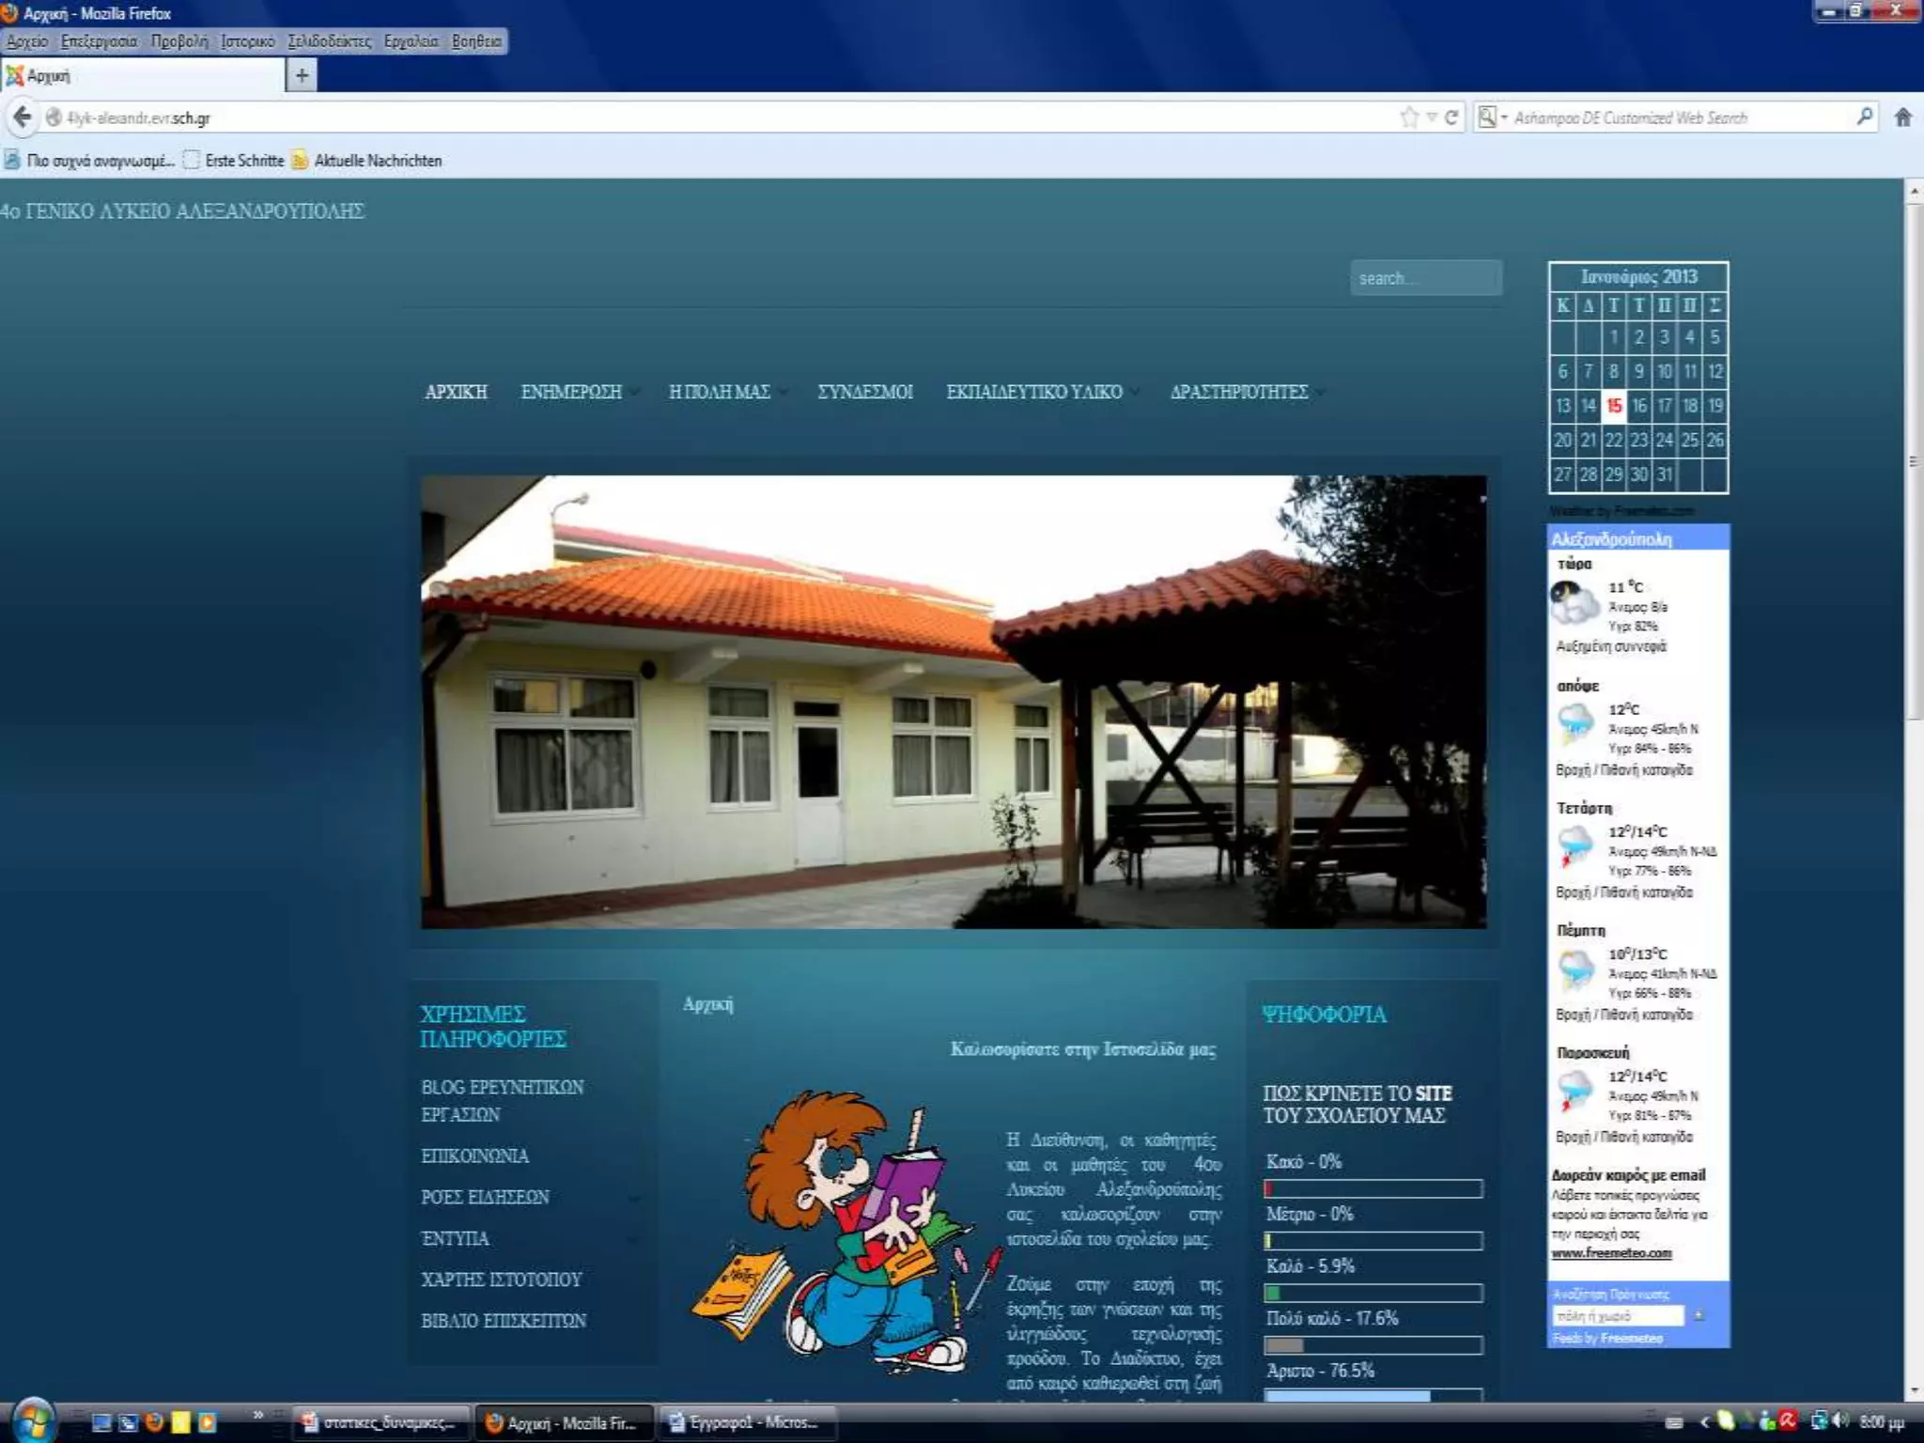Open the Εργαλεία menu
Screen dimensions: 1924x1443
tap(411, 41)
